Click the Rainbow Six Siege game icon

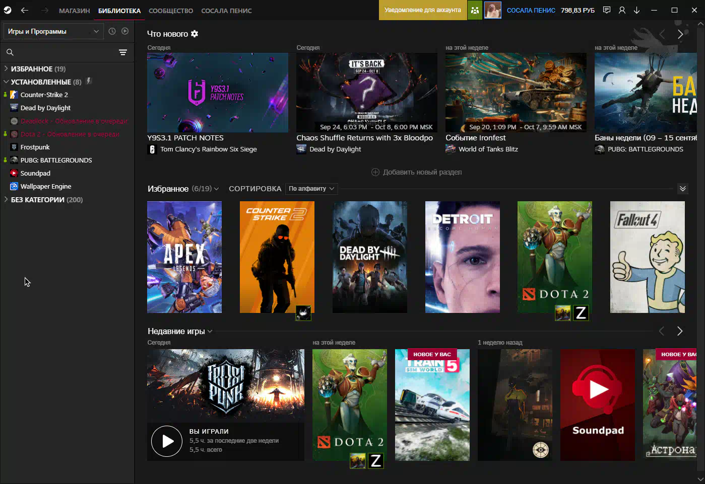click(x=152, y=149)
